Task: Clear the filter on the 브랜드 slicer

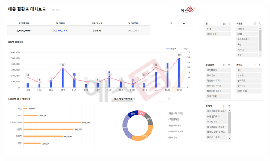Action: pyautogui.click(x=260, y=65)
